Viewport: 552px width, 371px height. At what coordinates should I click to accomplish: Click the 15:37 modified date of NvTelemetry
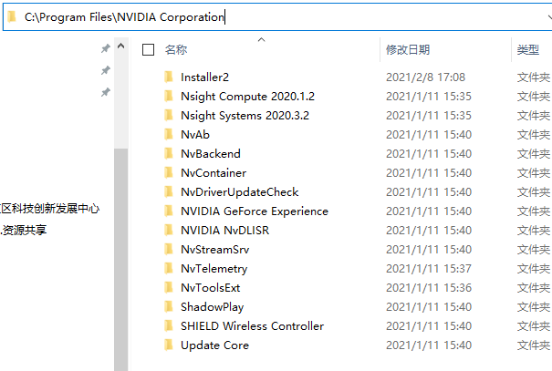(x=429, y=269)
